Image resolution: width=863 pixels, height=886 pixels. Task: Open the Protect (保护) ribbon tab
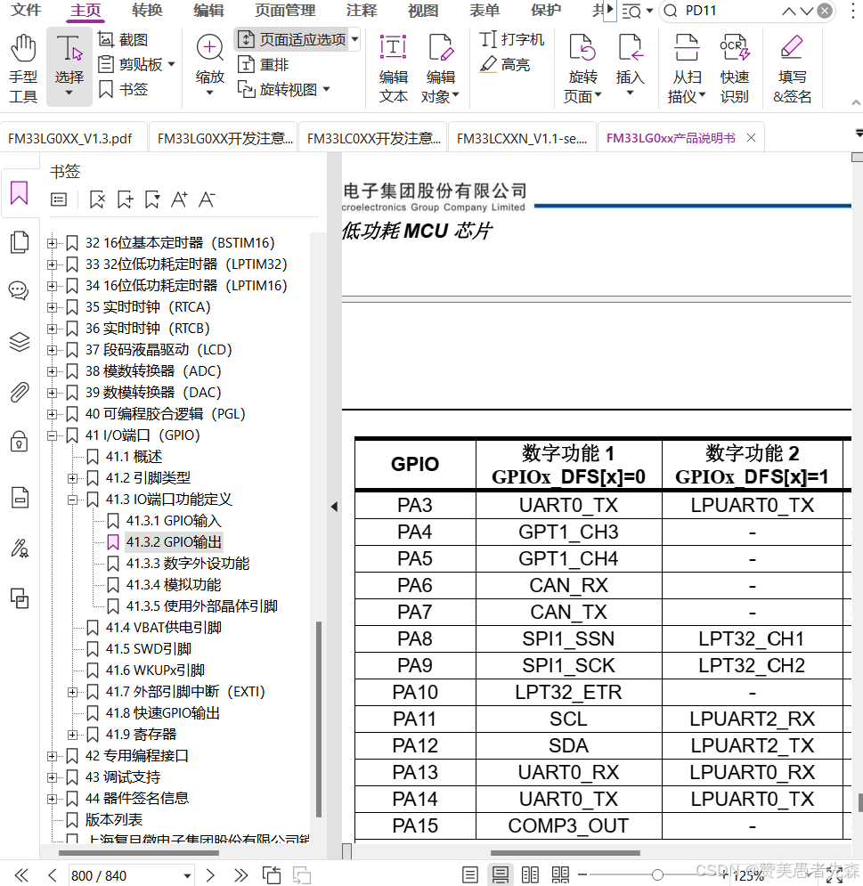tap(545, 10)
